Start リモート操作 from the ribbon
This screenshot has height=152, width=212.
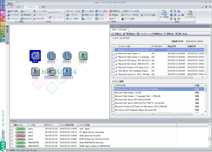click(72, 19)
